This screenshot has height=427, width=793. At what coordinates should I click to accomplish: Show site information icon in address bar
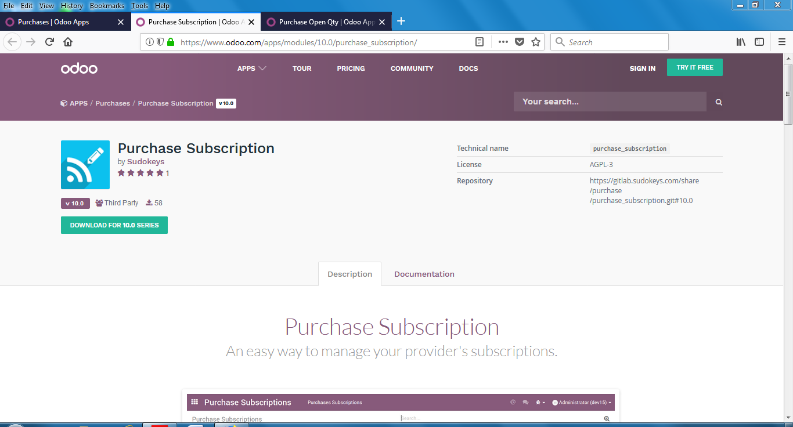[150, 42]
